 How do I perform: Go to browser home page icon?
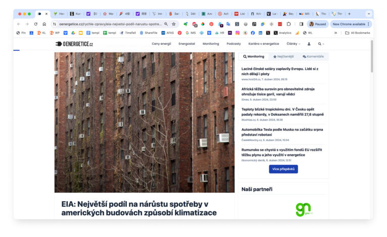44,24
